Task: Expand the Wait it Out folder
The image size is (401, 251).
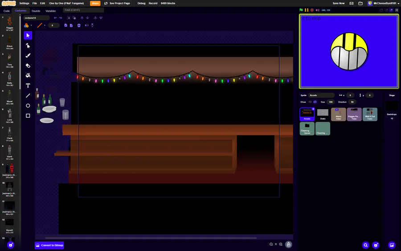Action: [x=370, y=115]
